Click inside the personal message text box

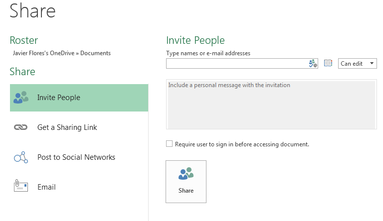point(271,105)
